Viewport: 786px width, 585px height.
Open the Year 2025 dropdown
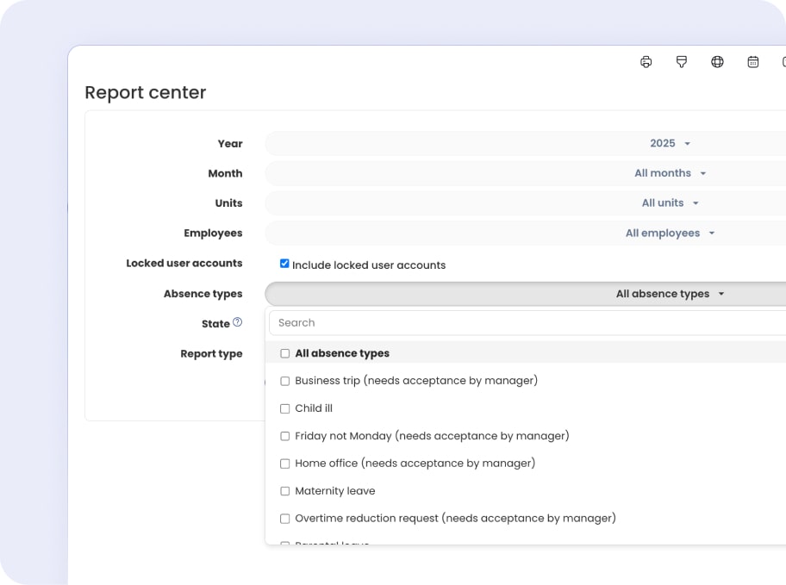pyautogui.click(x=670, y=144)
